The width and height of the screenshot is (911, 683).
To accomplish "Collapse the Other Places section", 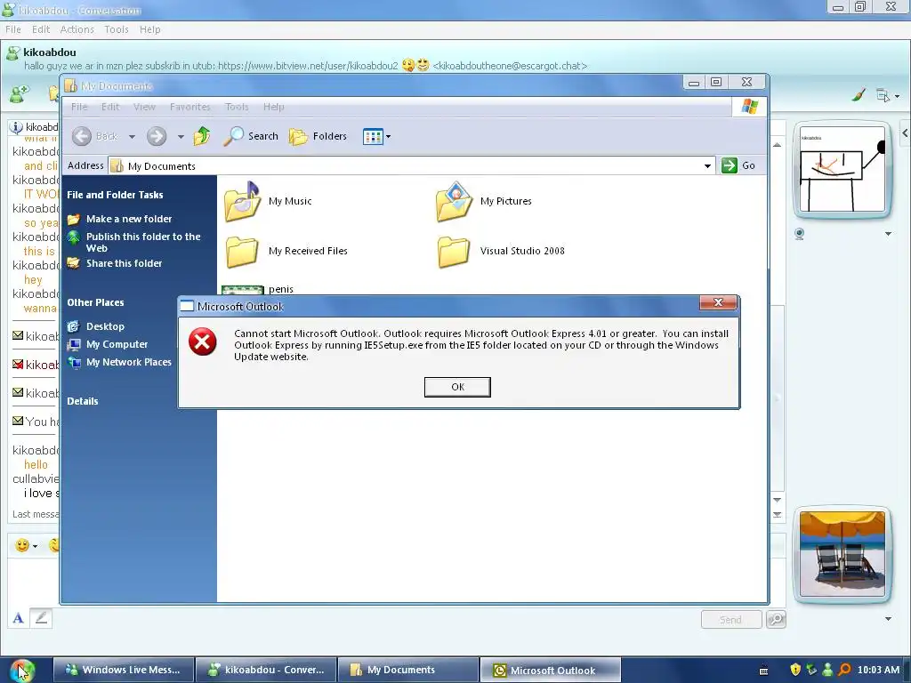I will pyautogui.click(x=95, y=302).
